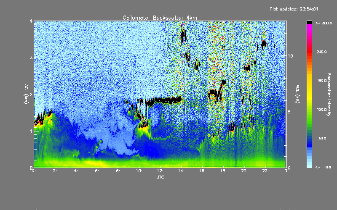Click the pale cyan bottom of the colorbar
This screenshot has height=210, width=337.
pos(309,165)
